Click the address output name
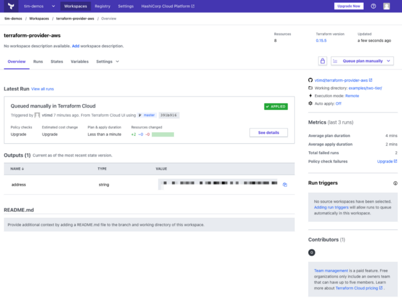Image resolution: width=402 pixels, height=301 pixels. pyautogui.click(x=19, y=184)
